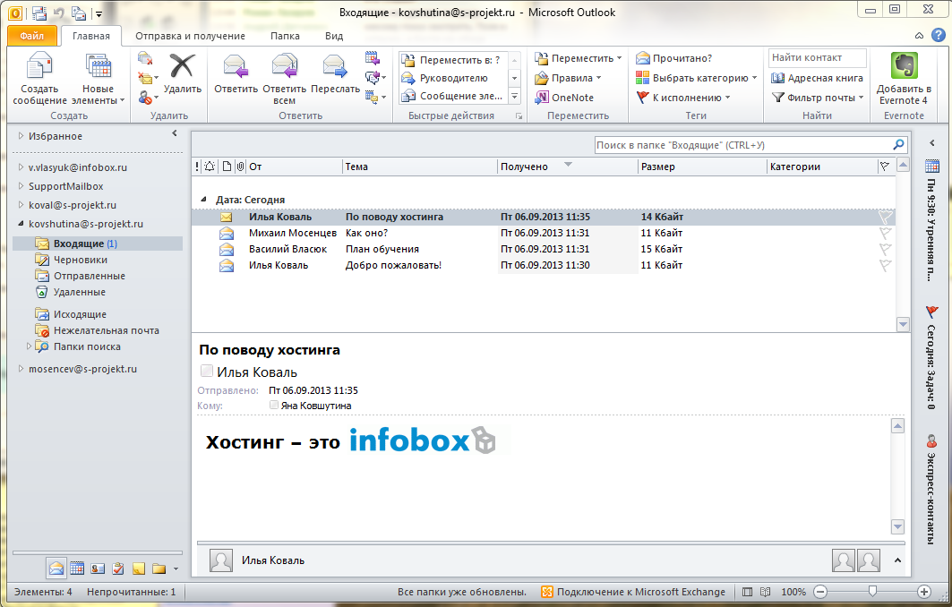Collapse the Дата: Сегодня group
The image size is (952, 607).
[204, 199]
